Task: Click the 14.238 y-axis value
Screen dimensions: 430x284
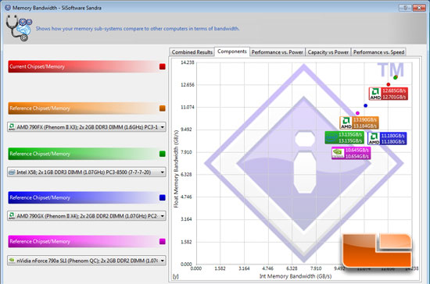Action: coord(188,62)
